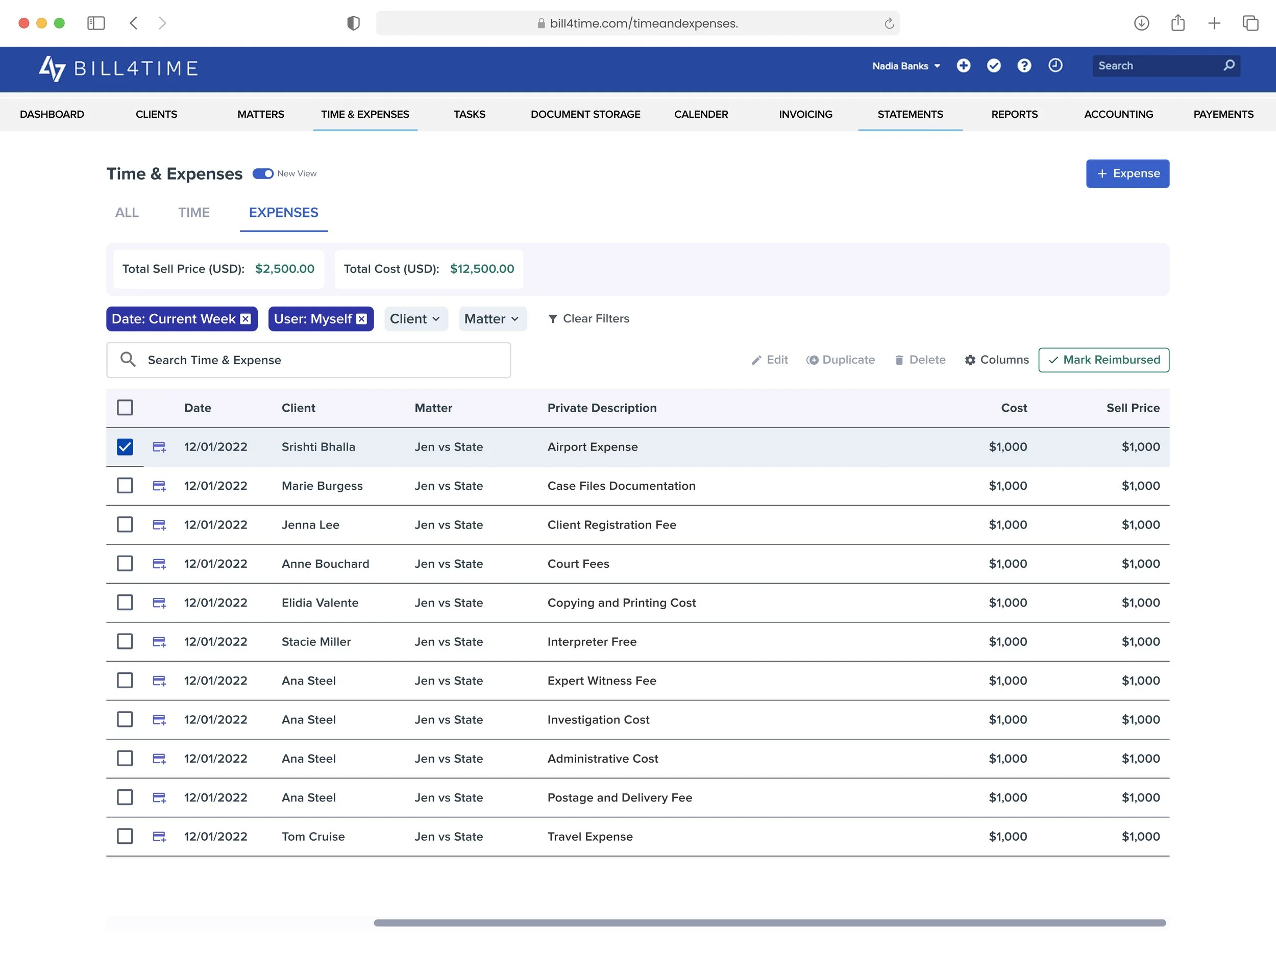Click the Columns gear icon

(970, 360)
